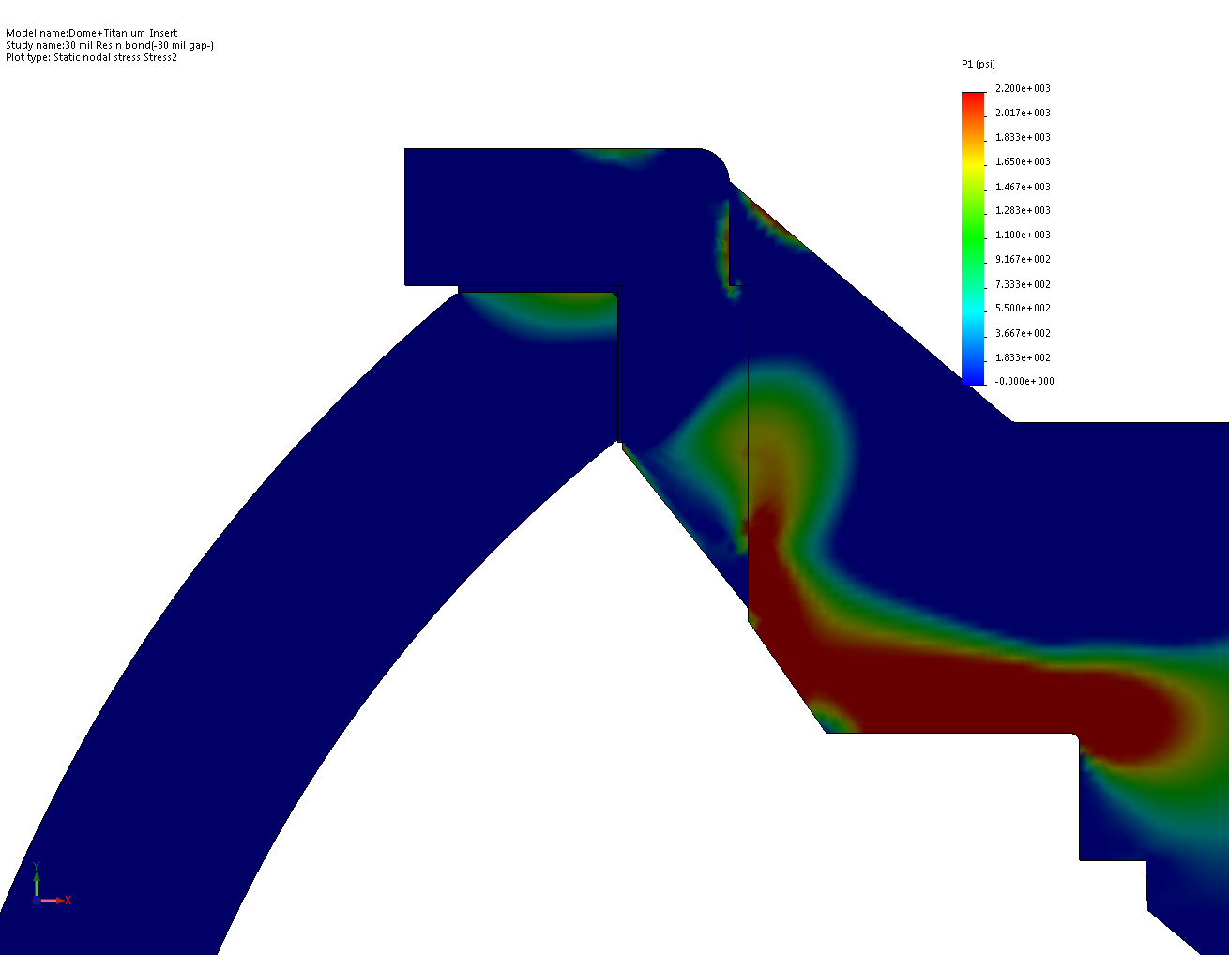Click the 5.500e+002 legend value

pos(1023,308)
